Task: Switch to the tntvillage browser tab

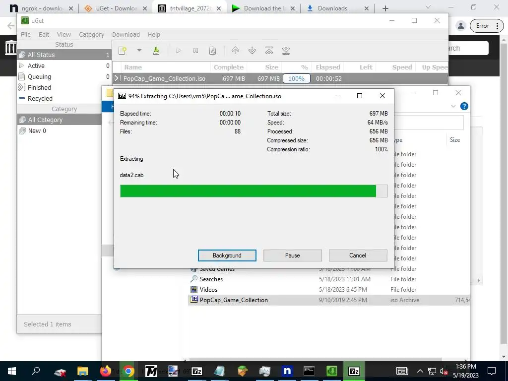Action: click(x=190, y=8)
